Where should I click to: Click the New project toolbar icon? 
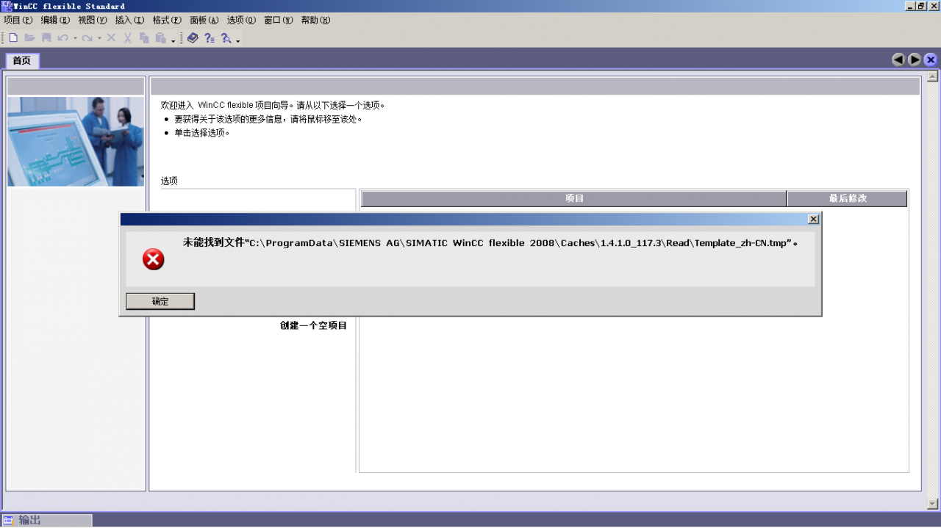click(13, 37)
